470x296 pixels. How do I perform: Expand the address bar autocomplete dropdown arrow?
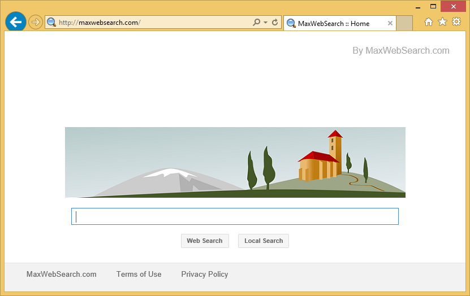point(265,23)
